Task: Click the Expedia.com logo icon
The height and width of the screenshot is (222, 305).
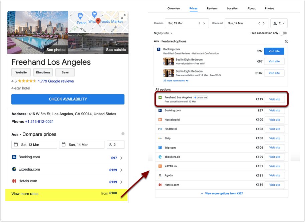Action: 14,169
